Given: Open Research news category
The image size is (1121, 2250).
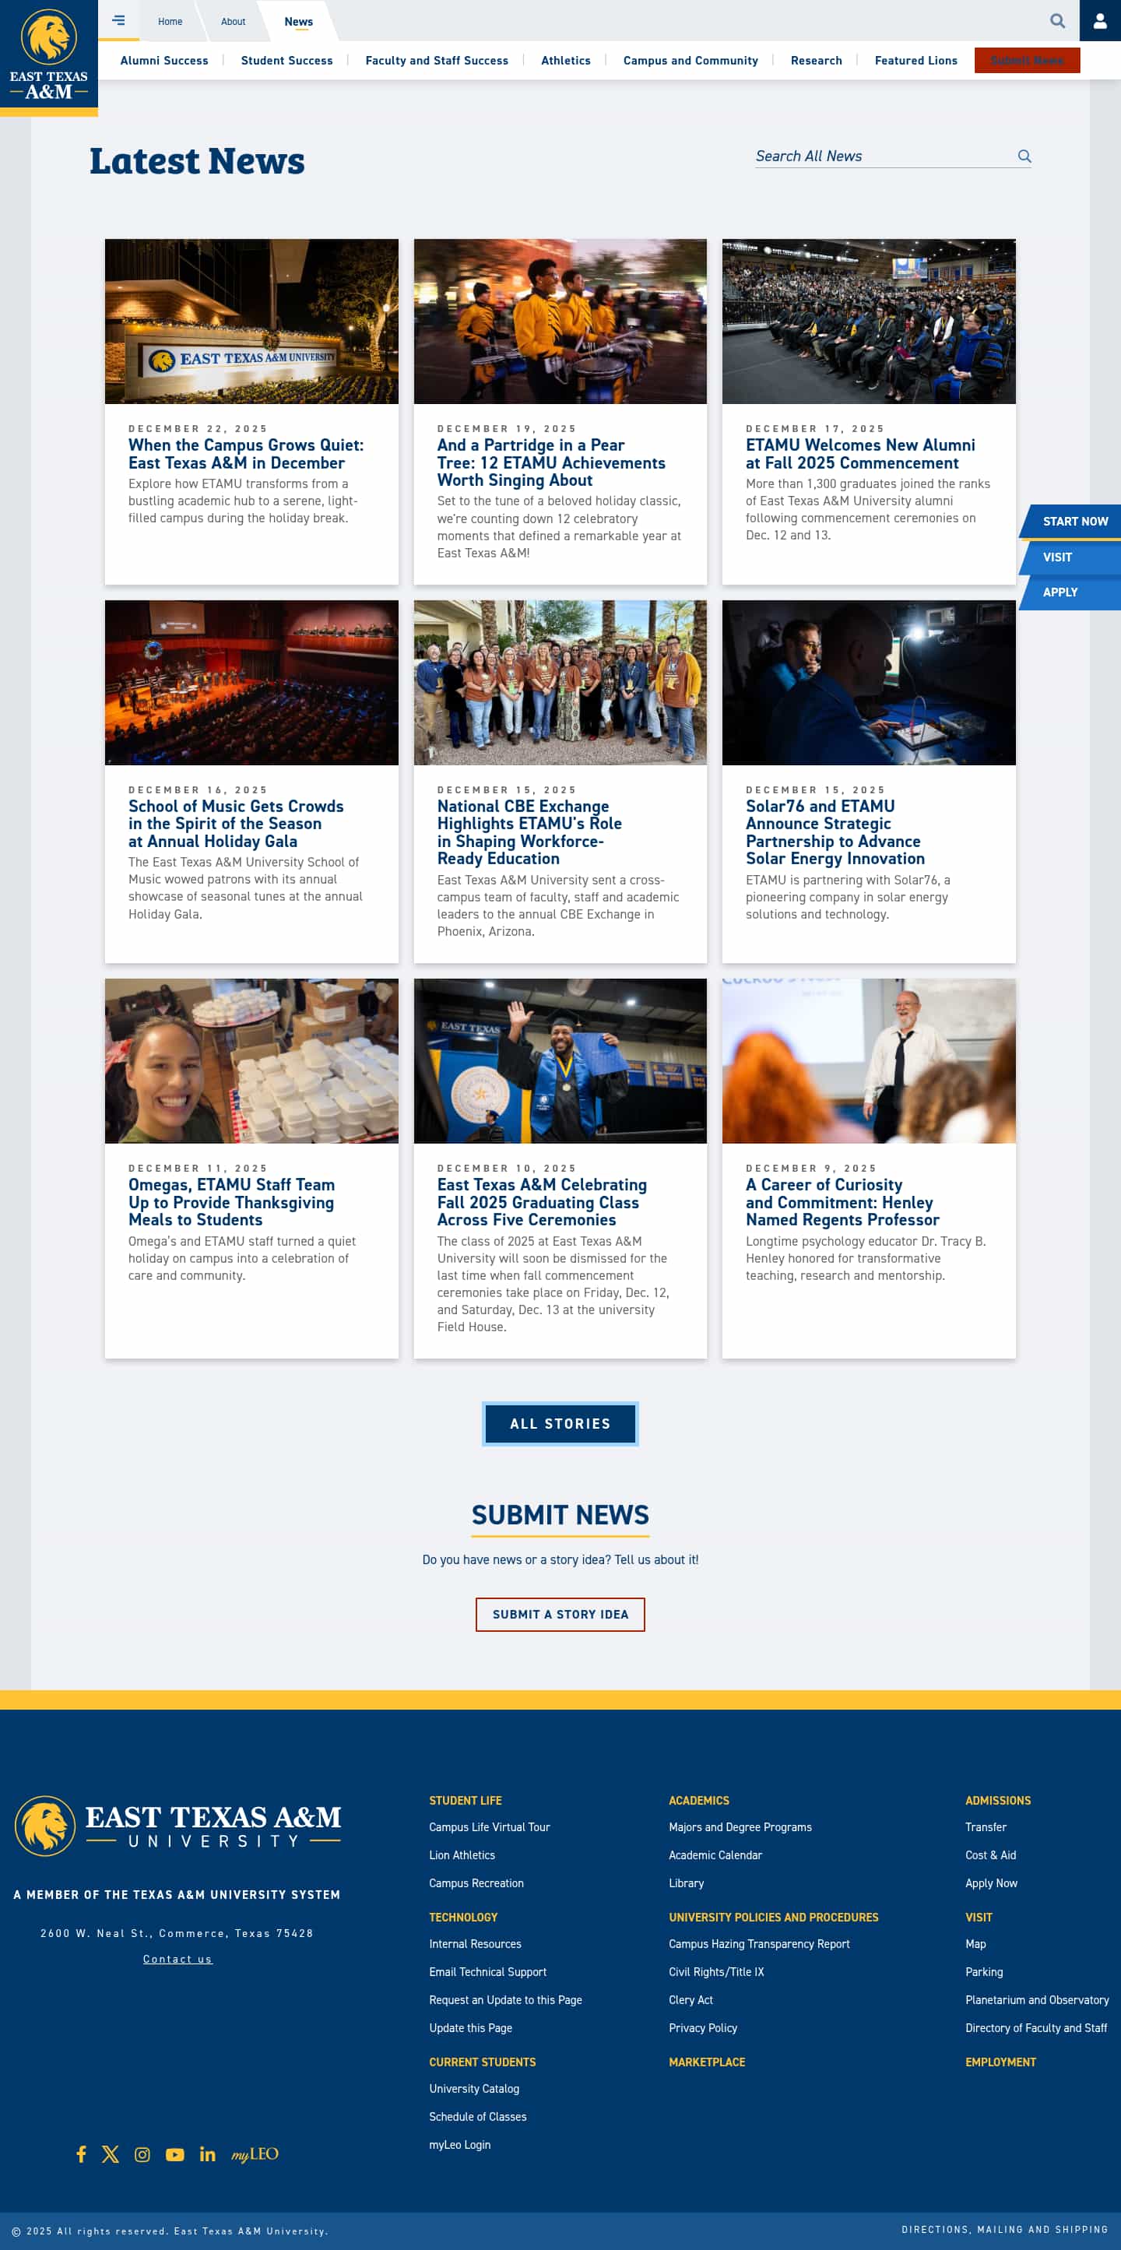Looking at the screenshot, I should (817, 60).
